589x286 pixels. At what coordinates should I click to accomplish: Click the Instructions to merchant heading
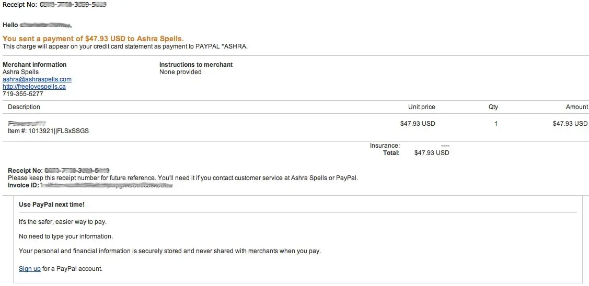pyautogui.click(x=196, y=65)
